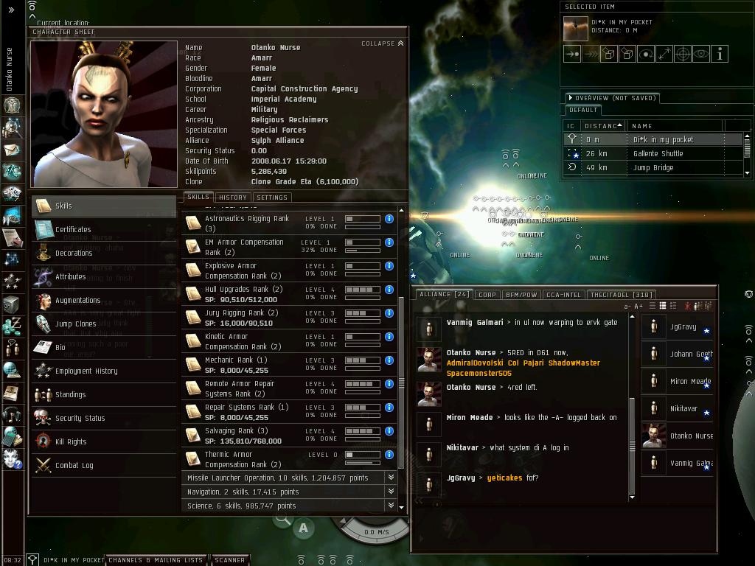Switch to TheCitadel [318] chat tab

621,295
